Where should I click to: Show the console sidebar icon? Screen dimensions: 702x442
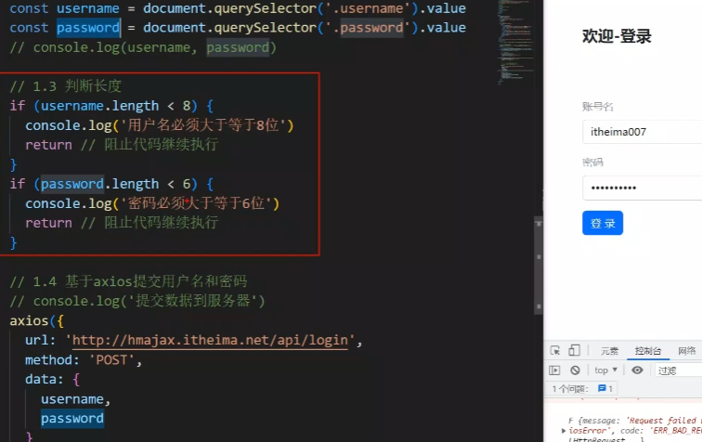tap(554, 370)
